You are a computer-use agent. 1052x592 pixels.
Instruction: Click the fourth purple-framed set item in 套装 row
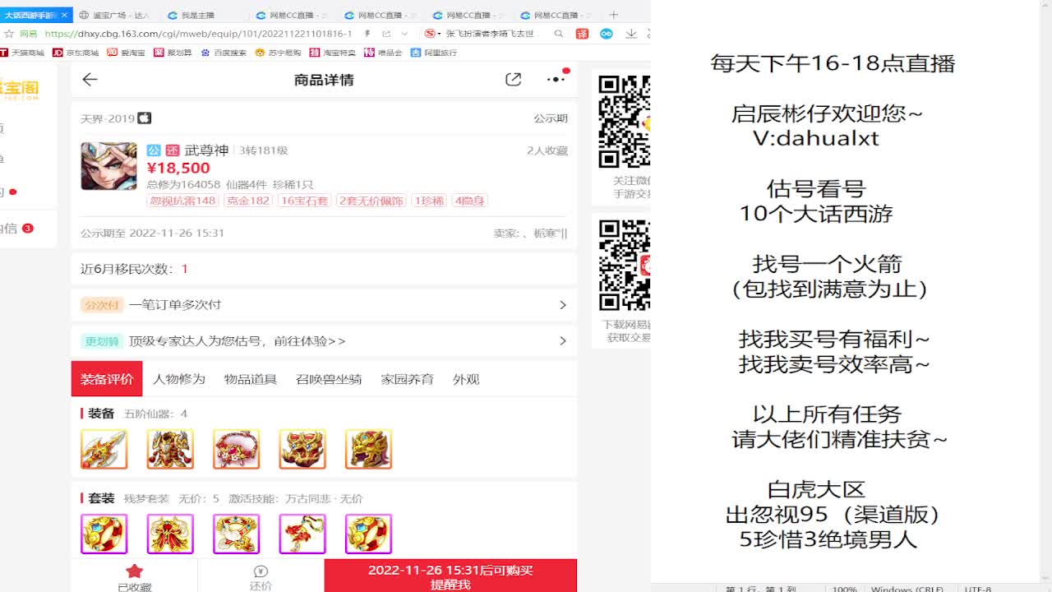click(302, 534)
